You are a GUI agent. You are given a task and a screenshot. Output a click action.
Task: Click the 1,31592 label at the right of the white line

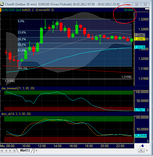point(126,77)
